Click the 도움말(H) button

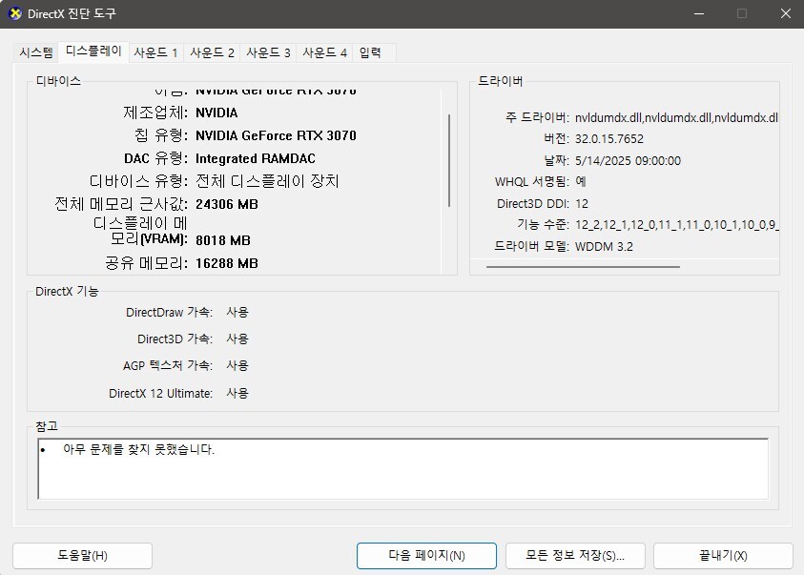click(x=82, y=556)
